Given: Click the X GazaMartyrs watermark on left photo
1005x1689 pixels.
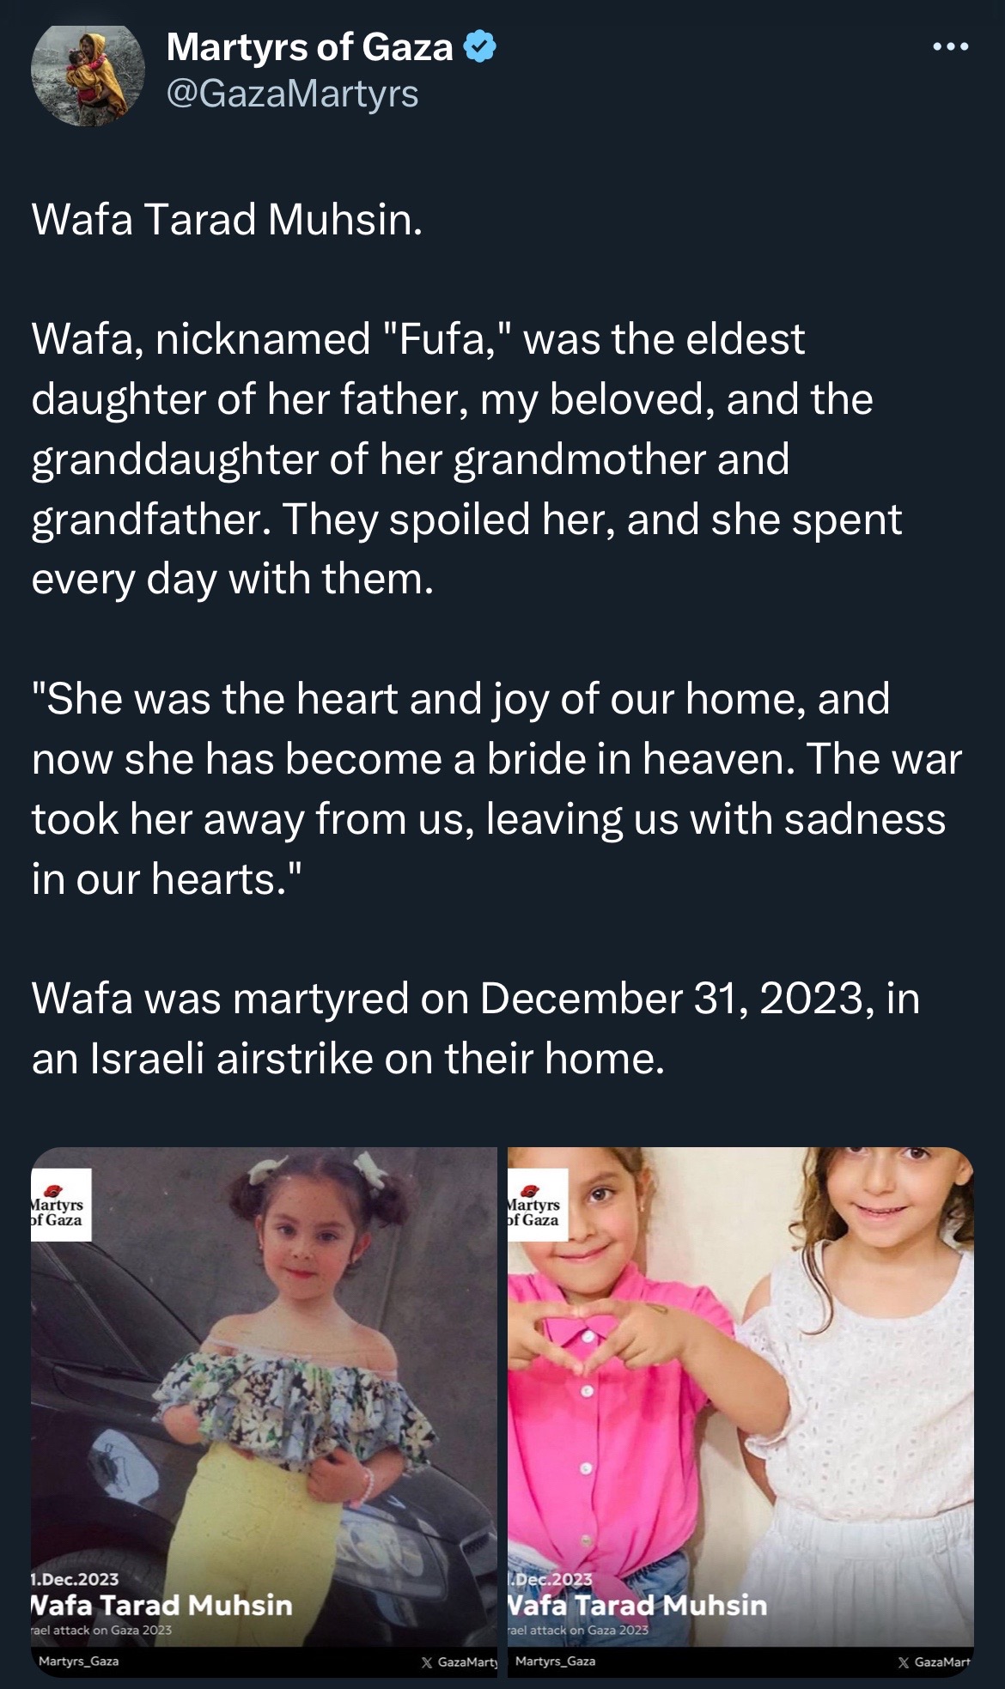Looking at the screenshot, I should tap(459, 1662).
